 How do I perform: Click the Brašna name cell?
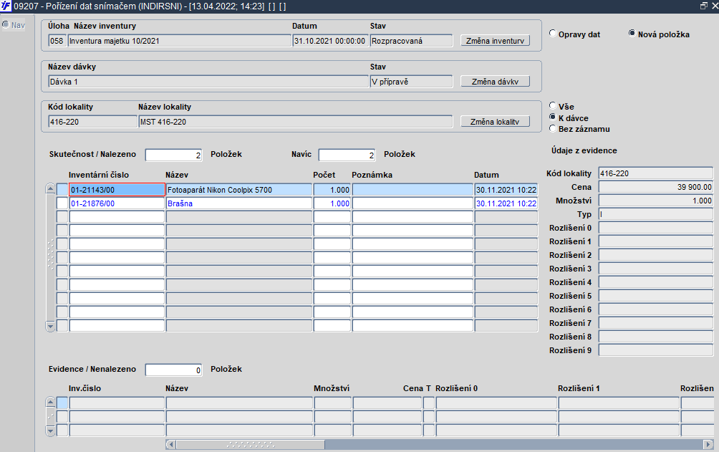pyautogui.click(x=239, y=203)
